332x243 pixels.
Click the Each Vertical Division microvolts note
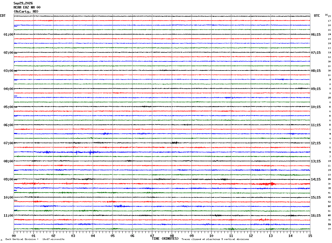click(x=35, y=239)
